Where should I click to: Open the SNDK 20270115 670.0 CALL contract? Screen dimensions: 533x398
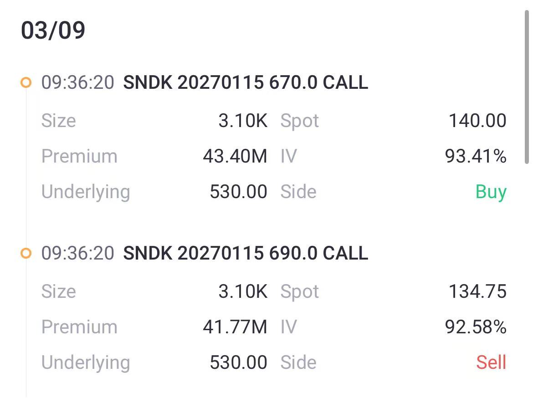[246, 83]
